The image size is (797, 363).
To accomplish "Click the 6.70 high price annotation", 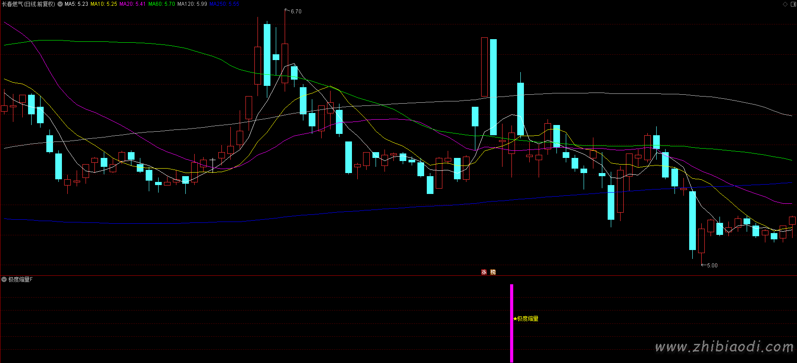I will click(x=296, y=12).
